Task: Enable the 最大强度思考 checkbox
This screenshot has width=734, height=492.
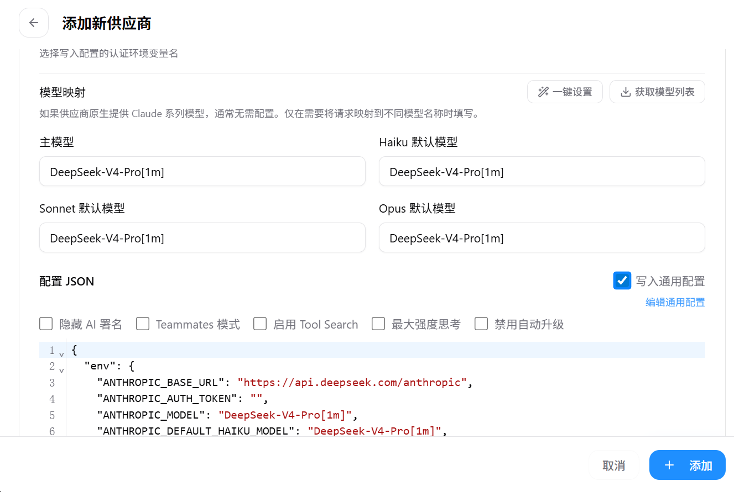Action: click(x=378, y=324)
